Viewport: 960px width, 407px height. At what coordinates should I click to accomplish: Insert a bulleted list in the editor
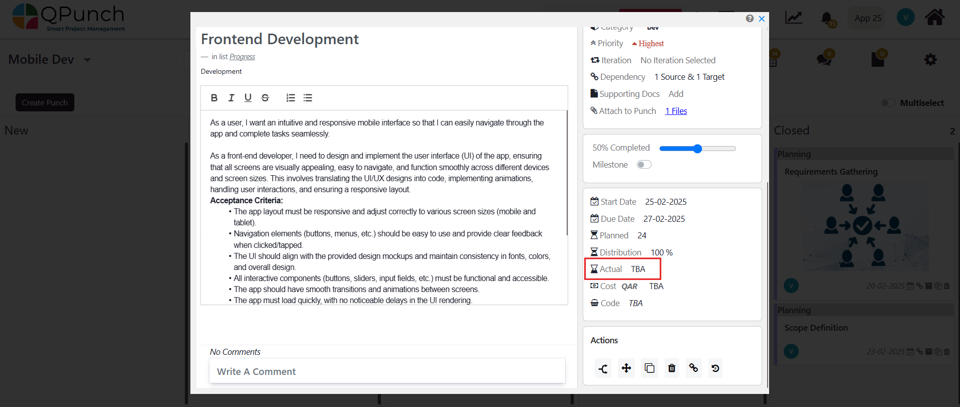coord(308,98)
